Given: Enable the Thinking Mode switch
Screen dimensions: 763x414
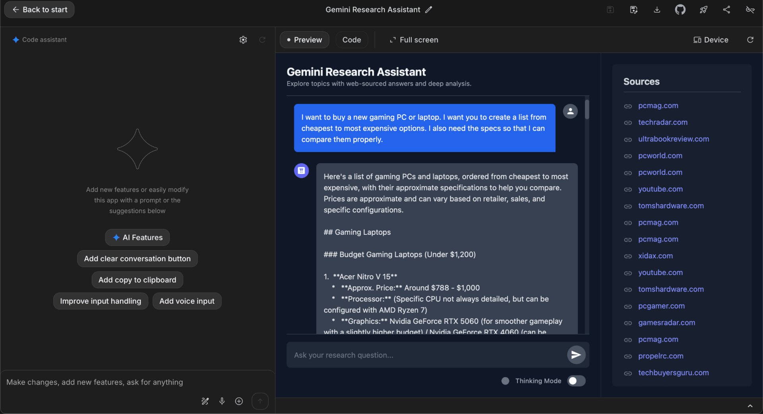Looking at the screenshot, I should [x=576, y=381].
